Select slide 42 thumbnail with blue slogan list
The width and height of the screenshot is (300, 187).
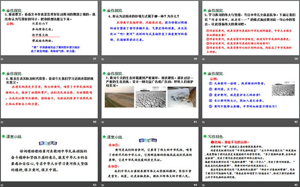point(251,91)
